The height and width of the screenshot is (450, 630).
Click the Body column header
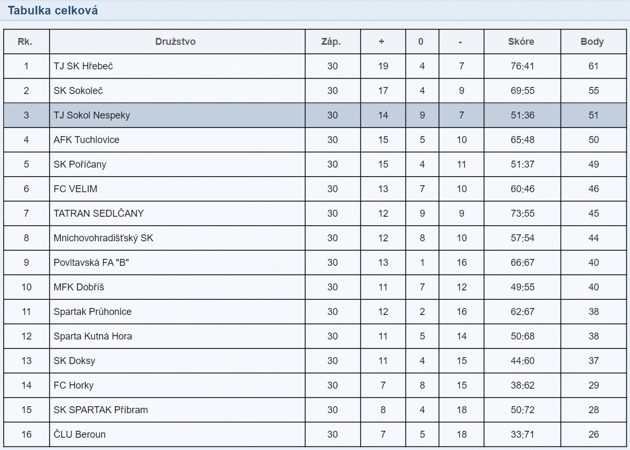point(592,42)
